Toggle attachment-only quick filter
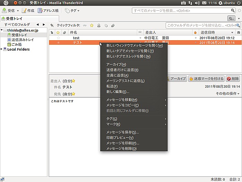 (x=113, y=25)
